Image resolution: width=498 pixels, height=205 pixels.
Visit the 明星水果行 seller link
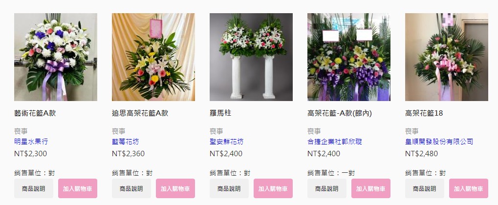(x=31, y=142)
